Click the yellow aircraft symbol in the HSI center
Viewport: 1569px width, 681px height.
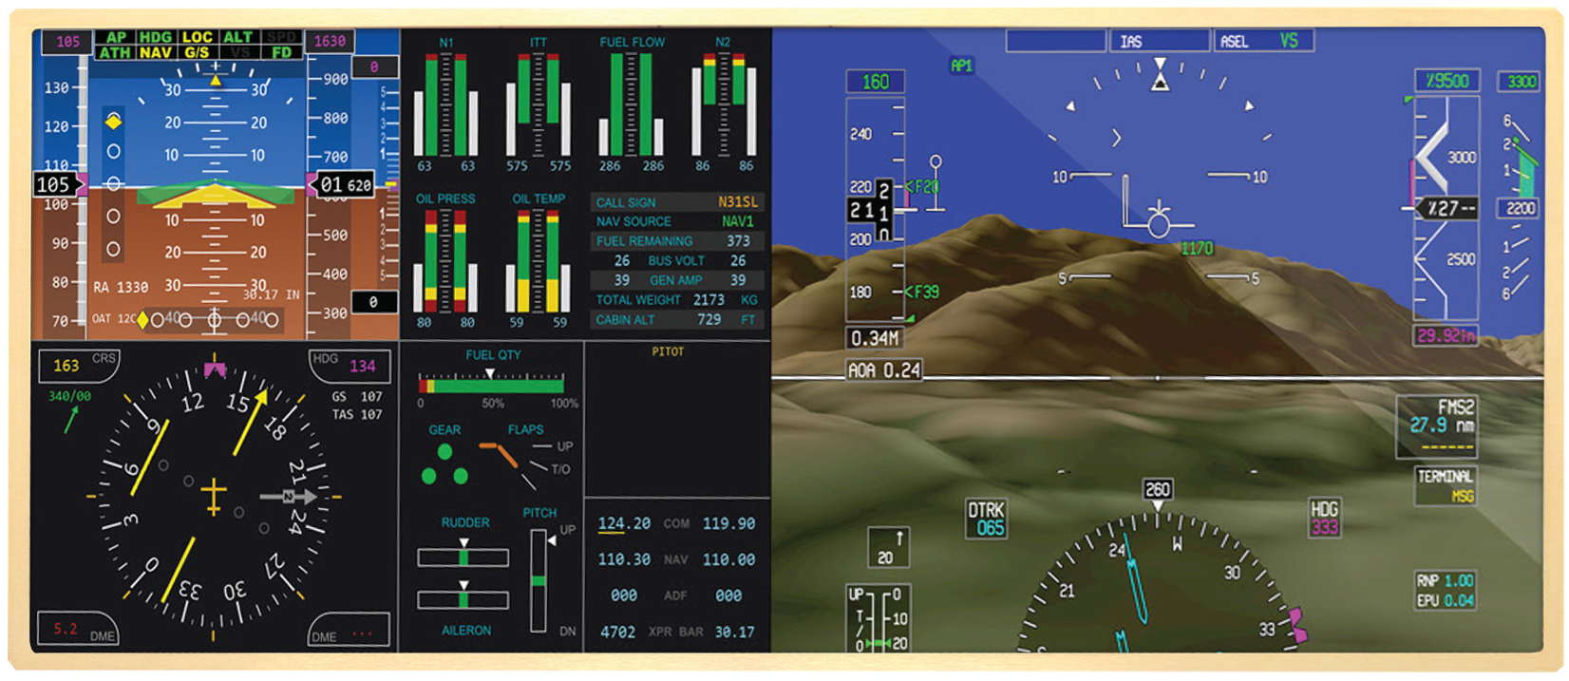click(214, 496)
